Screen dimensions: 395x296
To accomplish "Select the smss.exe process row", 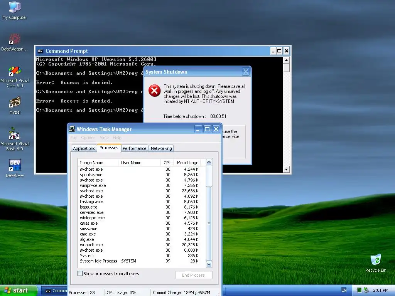I will [141, 229].
